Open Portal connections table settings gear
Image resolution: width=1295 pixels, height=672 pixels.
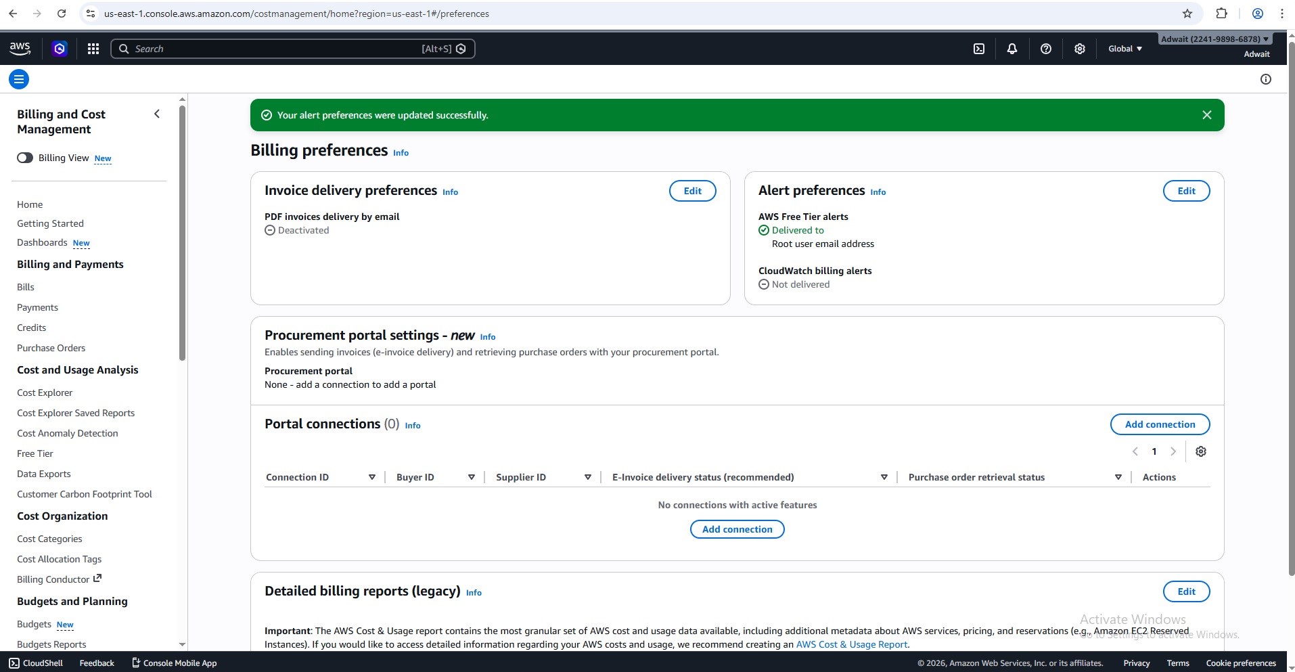(1200, 451)
